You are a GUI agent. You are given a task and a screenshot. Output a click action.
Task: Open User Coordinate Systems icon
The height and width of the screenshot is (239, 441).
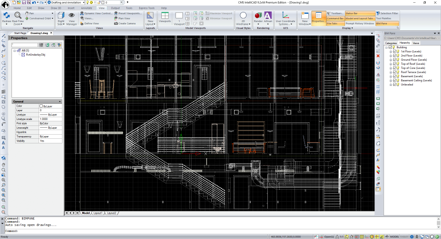click(x=285, y=16)
